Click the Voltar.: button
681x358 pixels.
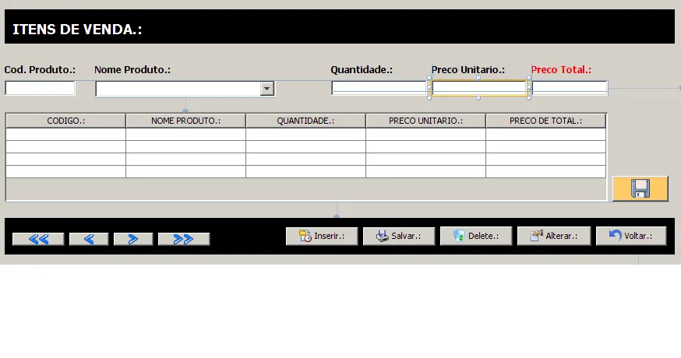(x=631, y=236)
